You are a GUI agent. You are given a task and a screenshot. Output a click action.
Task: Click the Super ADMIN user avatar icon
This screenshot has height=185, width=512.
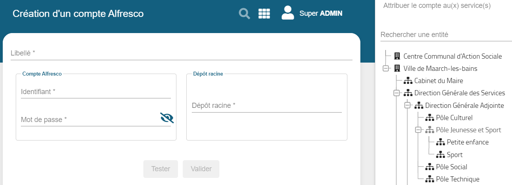288,13
